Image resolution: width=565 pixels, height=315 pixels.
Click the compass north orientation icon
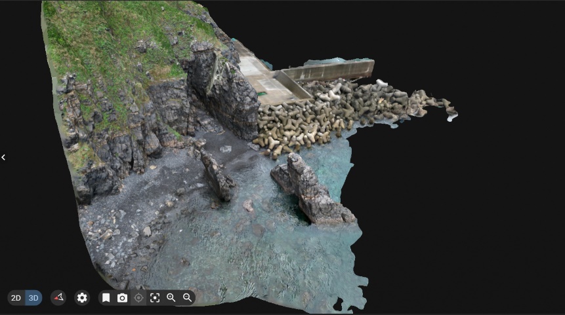coord(58,298)
